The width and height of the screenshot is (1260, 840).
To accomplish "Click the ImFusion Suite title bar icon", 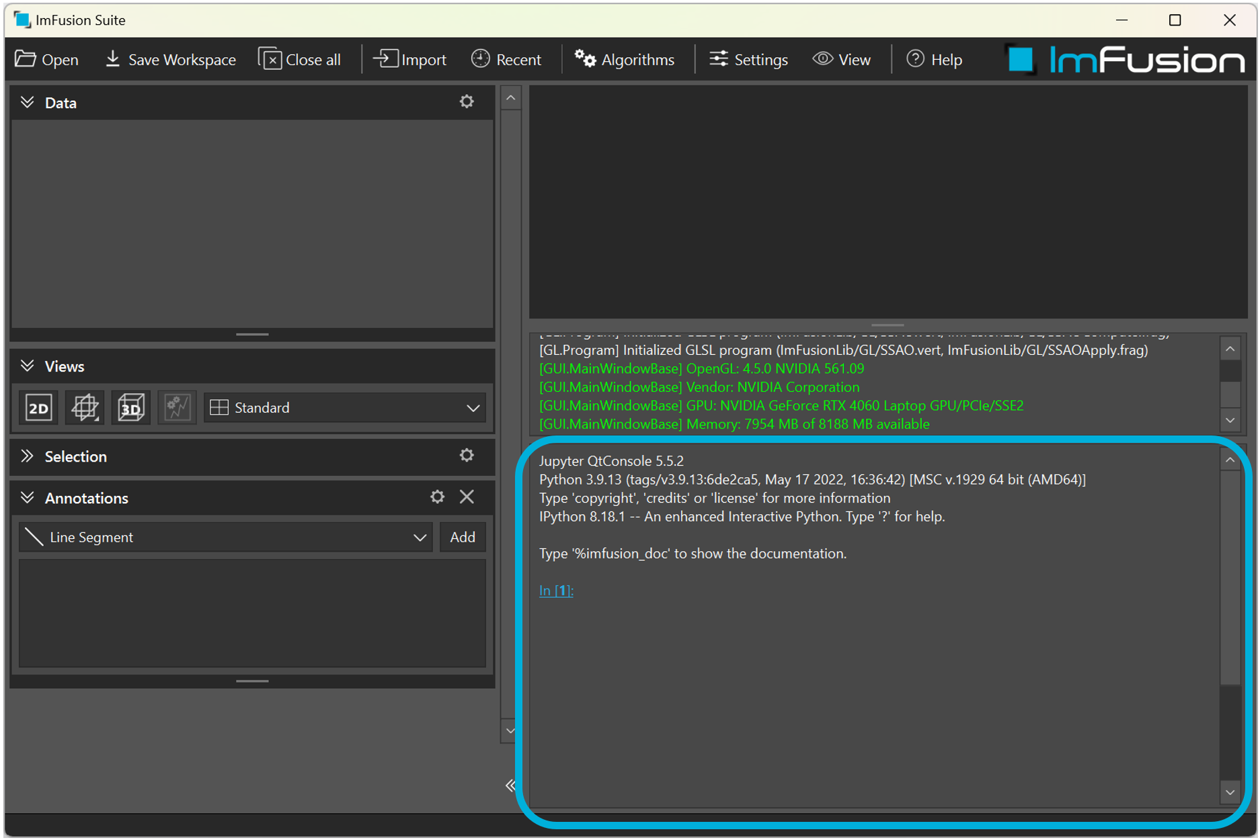I will (x=22, y=20).
